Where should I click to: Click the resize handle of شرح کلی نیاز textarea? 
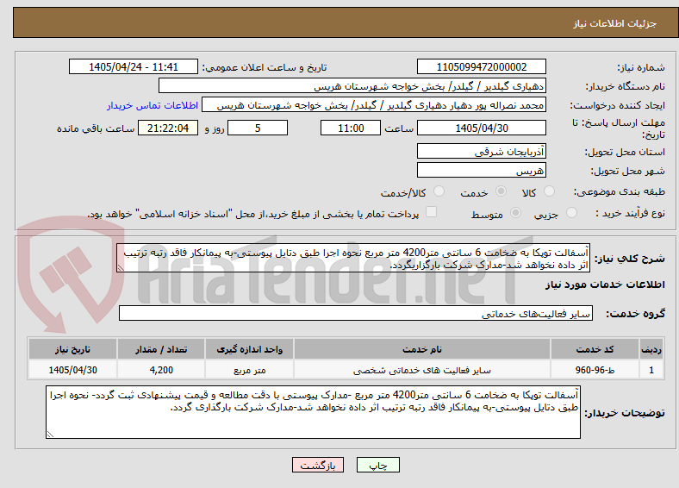pos(121,268)
